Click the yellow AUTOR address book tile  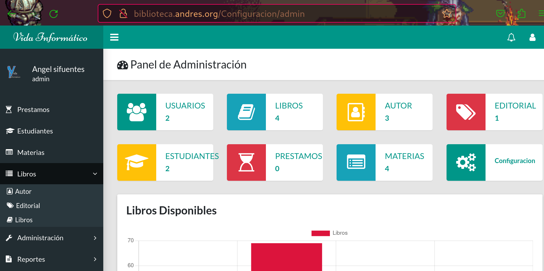point(356,112)
